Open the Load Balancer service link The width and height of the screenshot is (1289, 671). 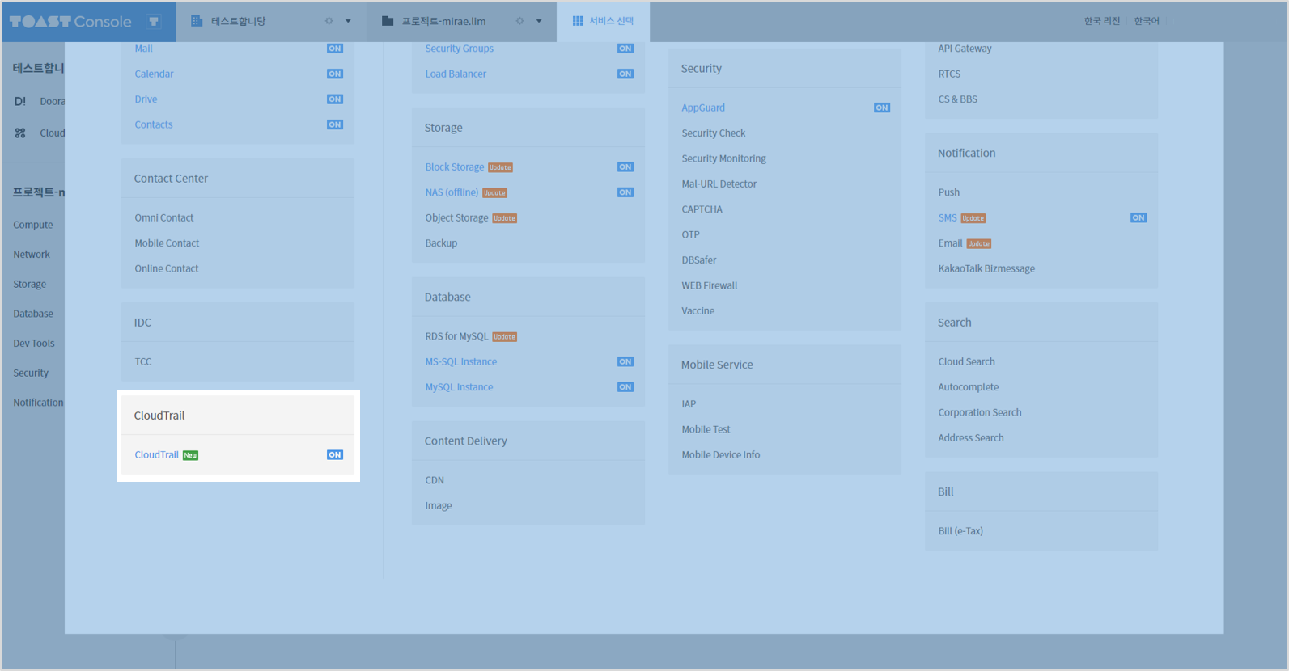(456, 74)
